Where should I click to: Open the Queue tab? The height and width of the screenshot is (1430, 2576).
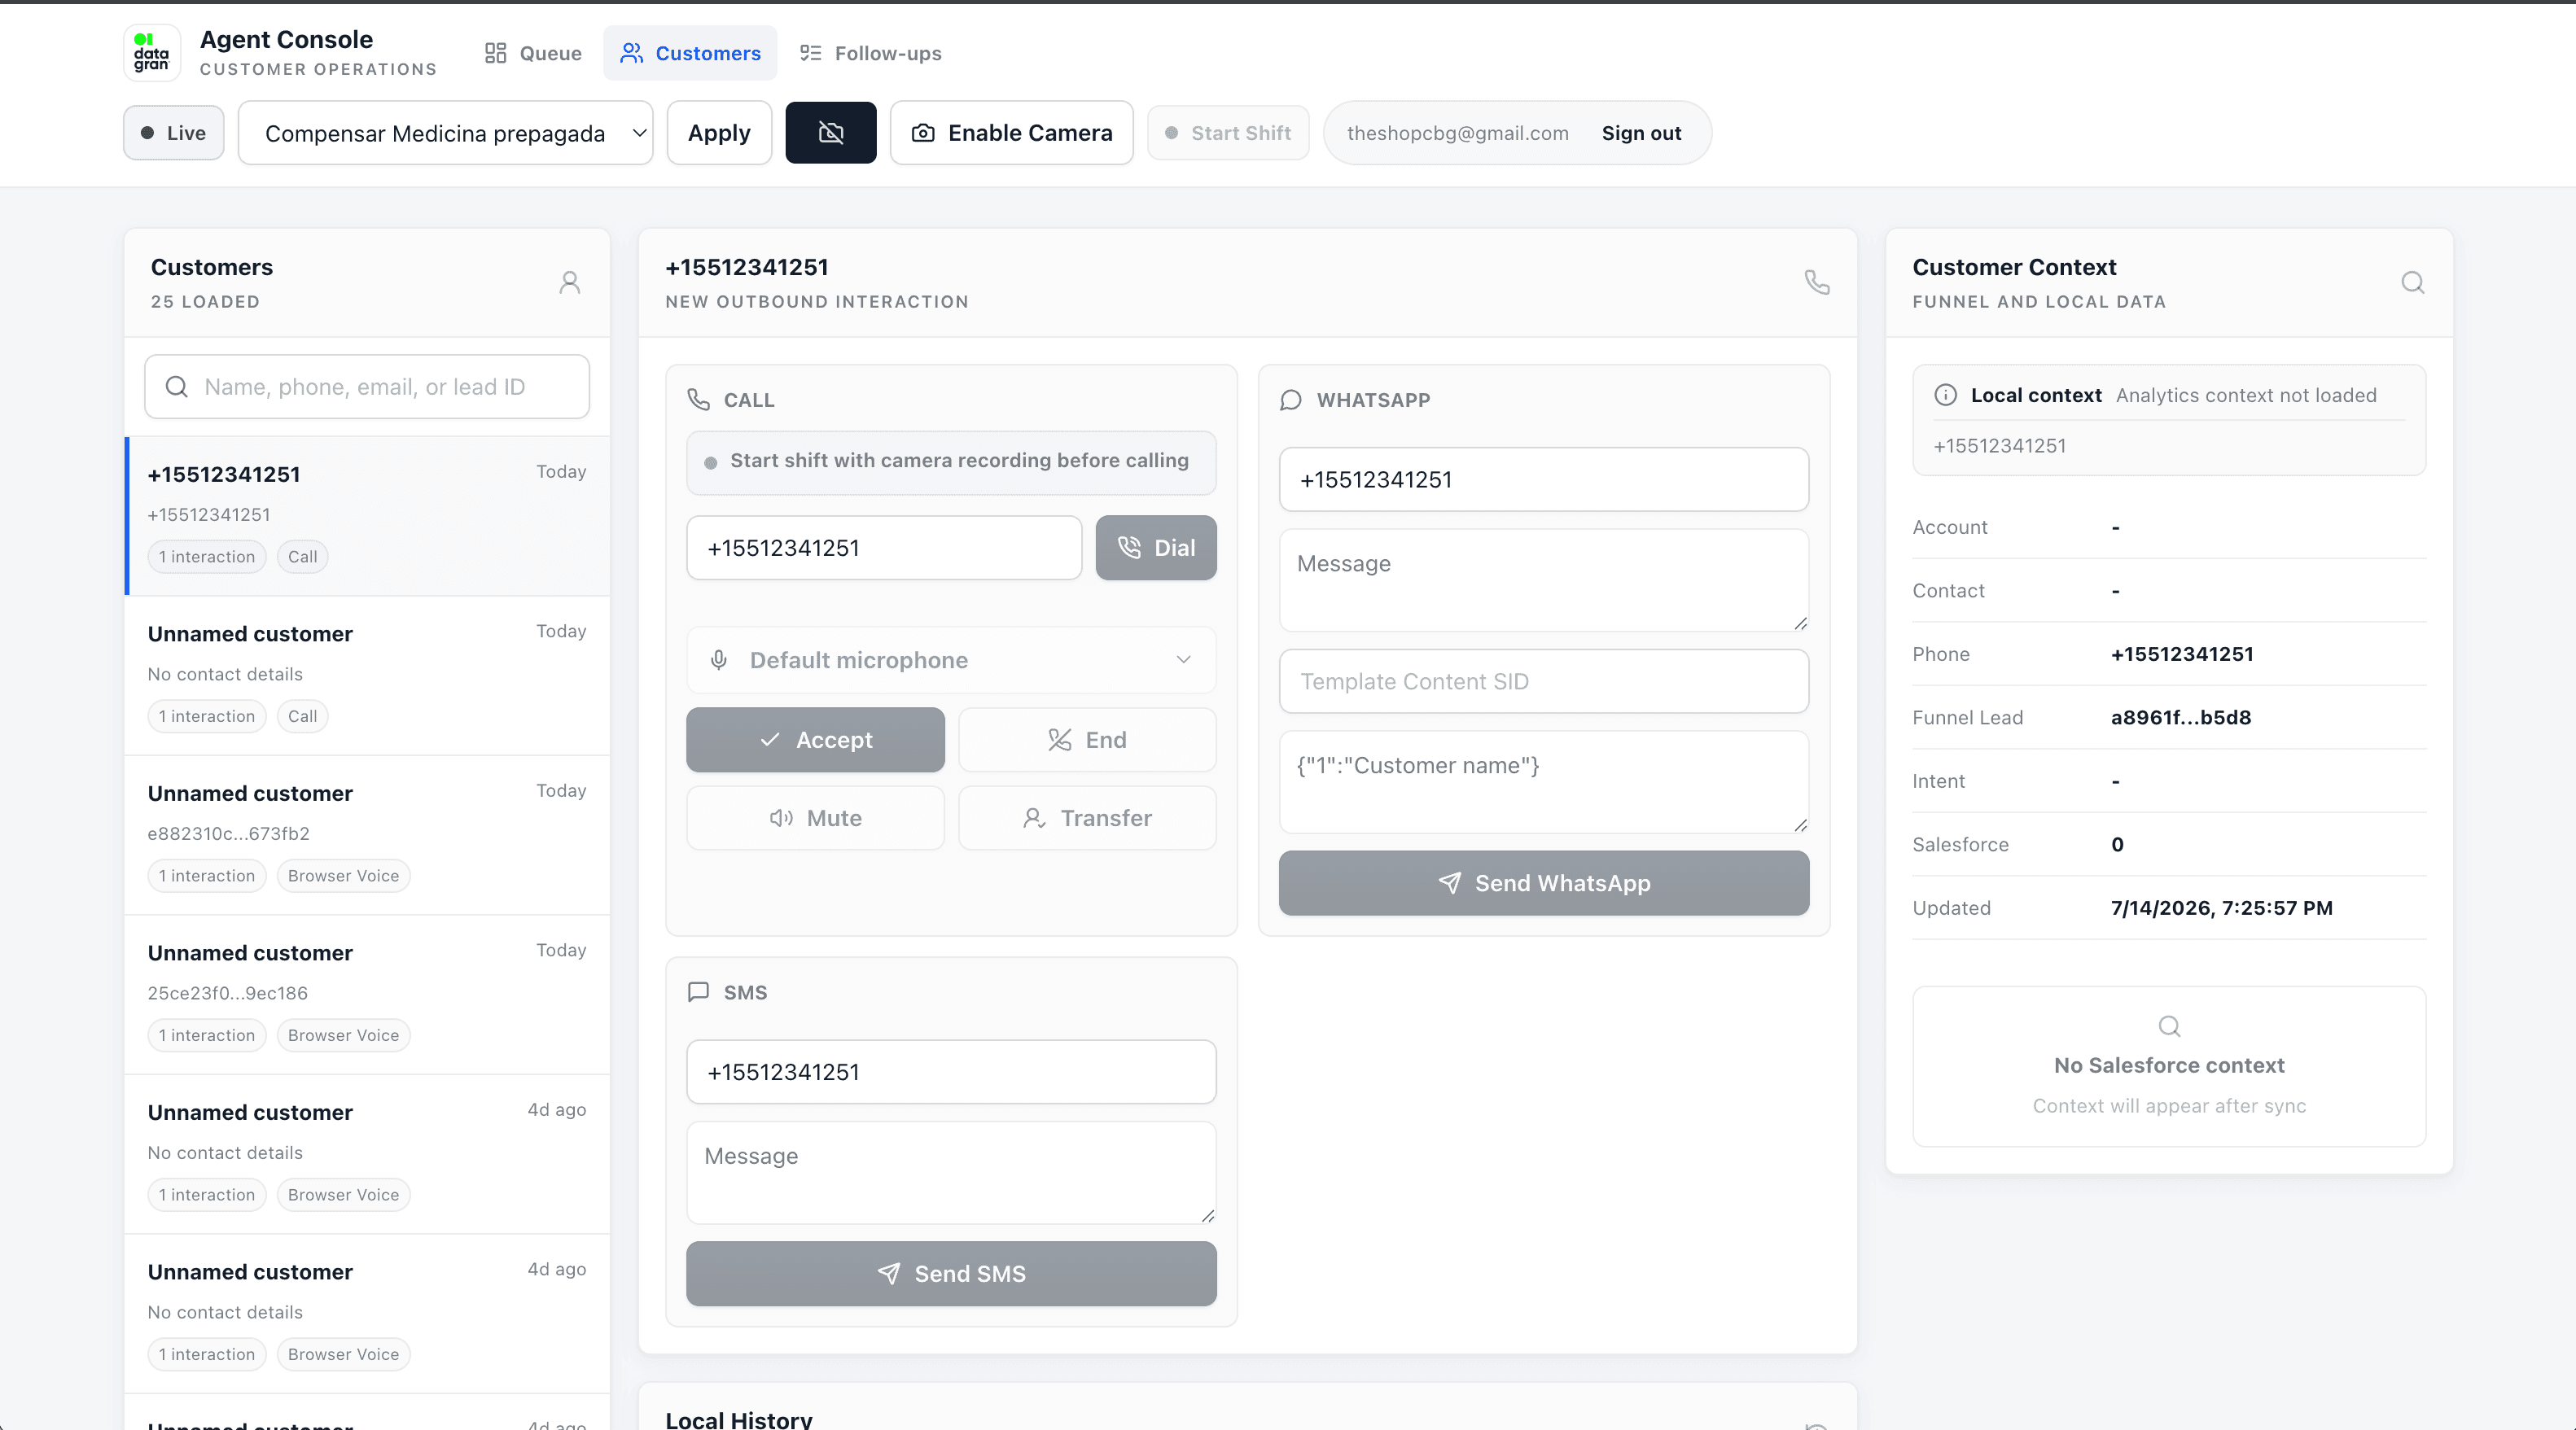click(x=533, y=53)
